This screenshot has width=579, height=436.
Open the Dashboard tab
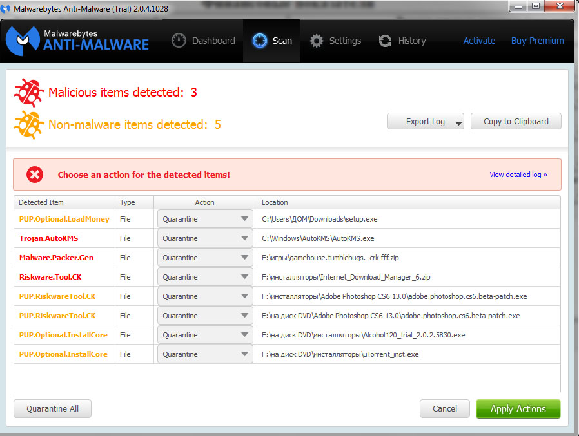203,41
